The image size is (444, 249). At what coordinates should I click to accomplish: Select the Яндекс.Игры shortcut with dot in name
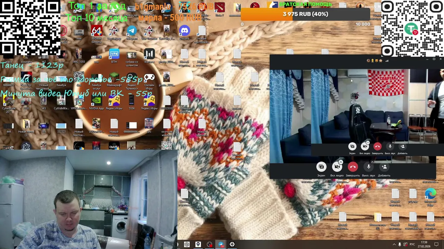coord(114,103)
